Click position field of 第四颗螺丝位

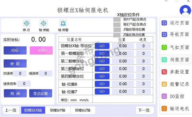point(123,76)
